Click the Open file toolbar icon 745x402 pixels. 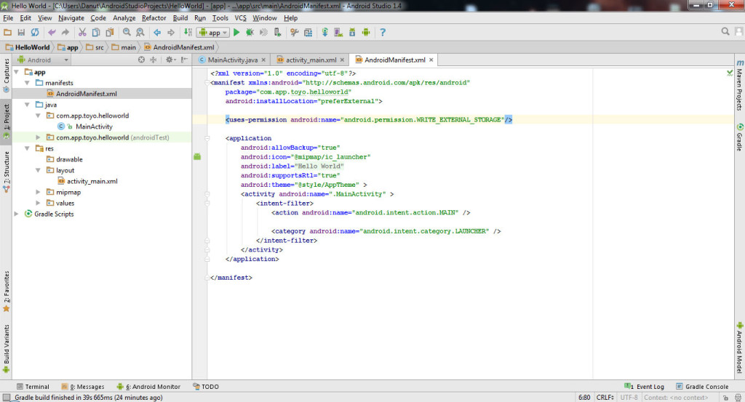7,32
